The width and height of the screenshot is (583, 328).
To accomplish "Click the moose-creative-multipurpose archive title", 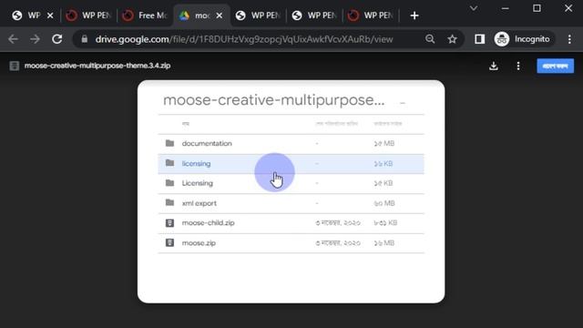I will 274,100.
